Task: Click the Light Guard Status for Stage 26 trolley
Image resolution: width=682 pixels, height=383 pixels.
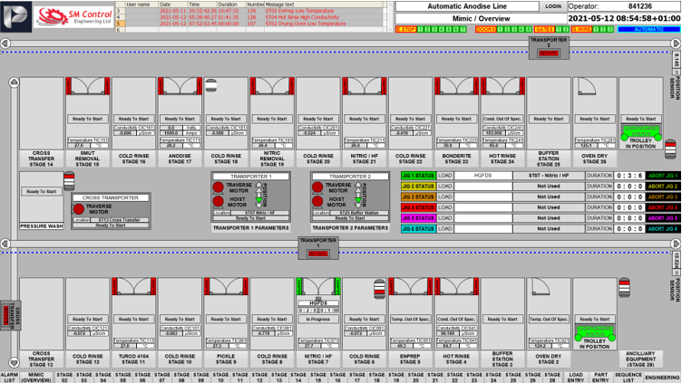Action: click(641, 131)
